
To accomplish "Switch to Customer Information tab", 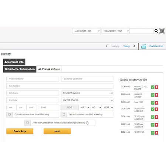I will click(x=20, y=69).
